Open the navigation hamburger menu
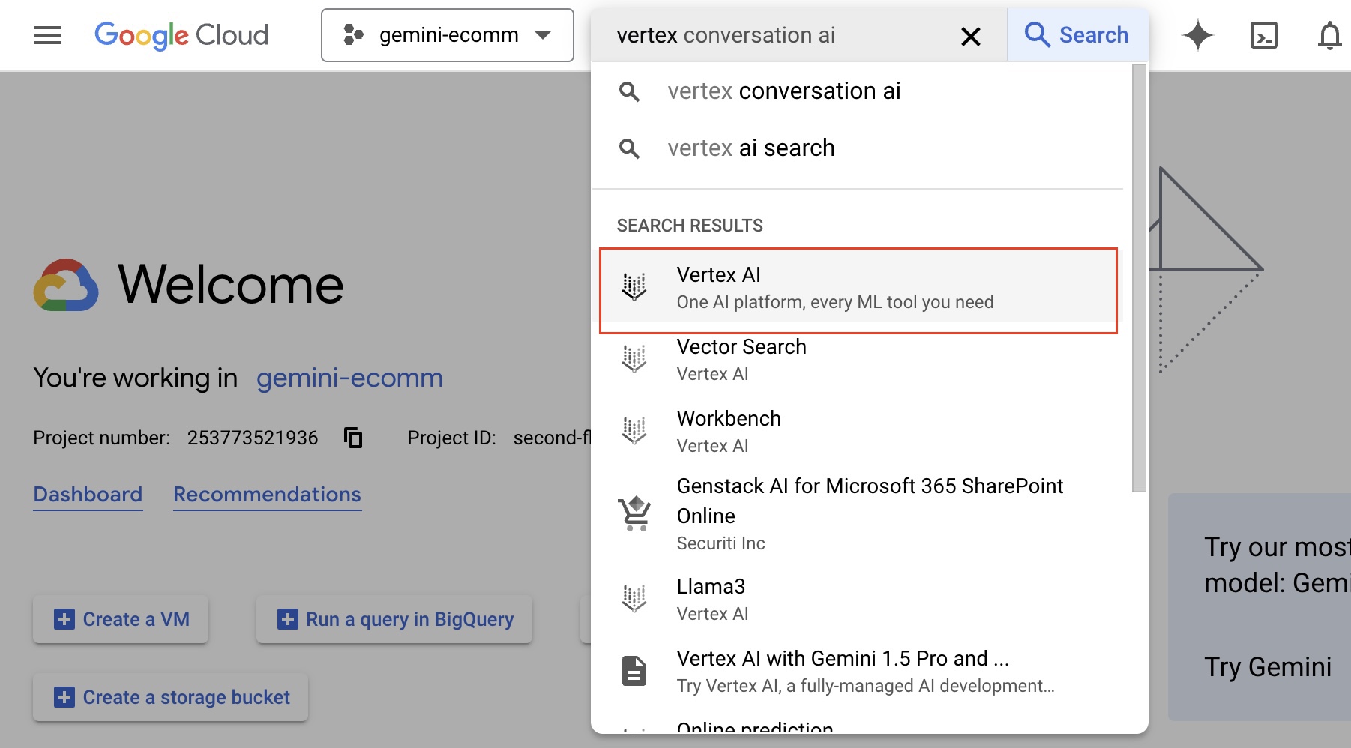The width and height of the screenshot is (1351, 748). point(47,35)
